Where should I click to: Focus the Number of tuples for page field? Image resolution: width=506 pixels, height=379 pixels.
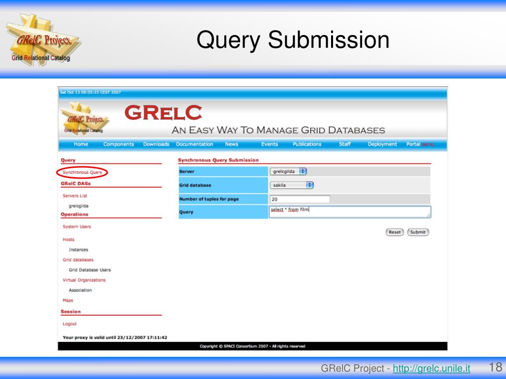coord(300,199)
